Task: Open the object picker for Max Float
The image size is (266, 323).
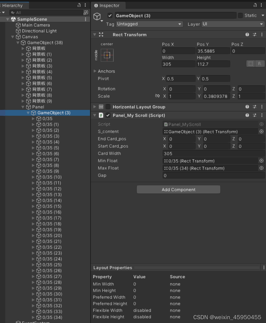Action: (262, 168)
